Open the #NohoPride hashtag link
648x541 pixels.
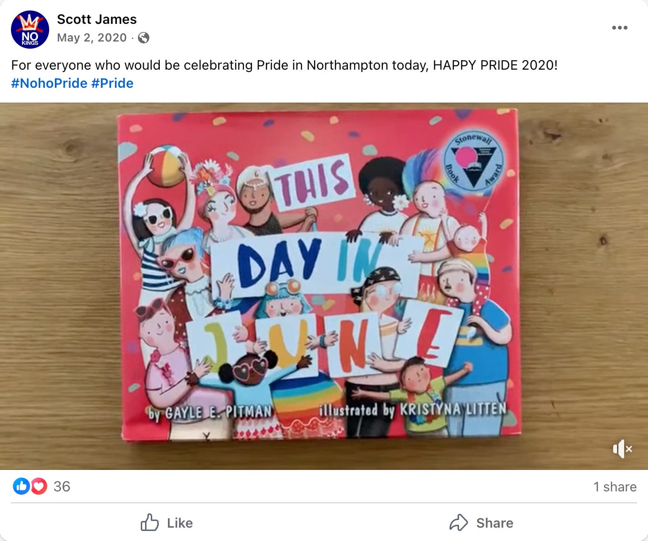tap(49, 83)
